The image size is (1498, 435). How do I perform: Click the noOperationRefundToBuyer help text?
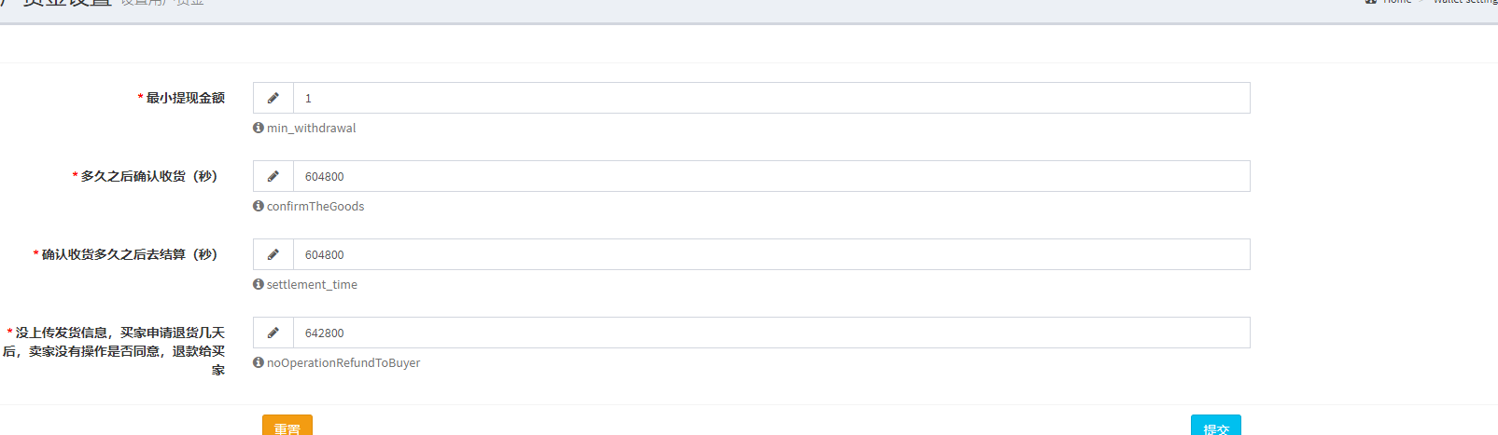tap(343, 362)
